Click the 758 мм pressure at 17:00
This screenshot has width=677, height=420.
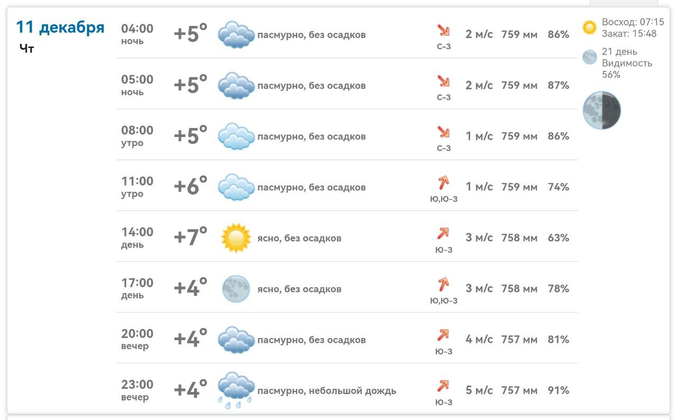tap(519, 289)
